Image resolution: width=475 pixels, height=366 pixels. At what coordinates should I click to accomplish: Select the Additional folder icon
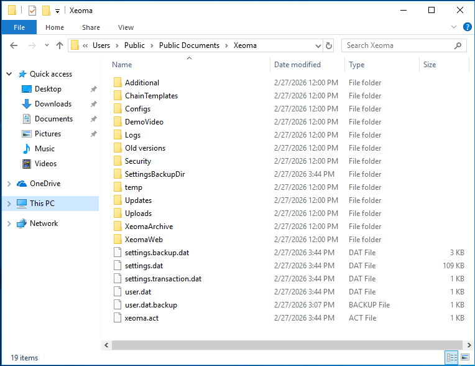pos(118,83)
